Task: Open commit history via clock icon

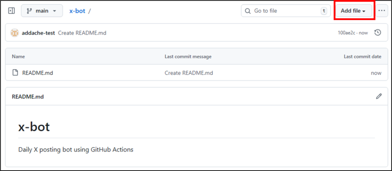Action: (377, 33)
